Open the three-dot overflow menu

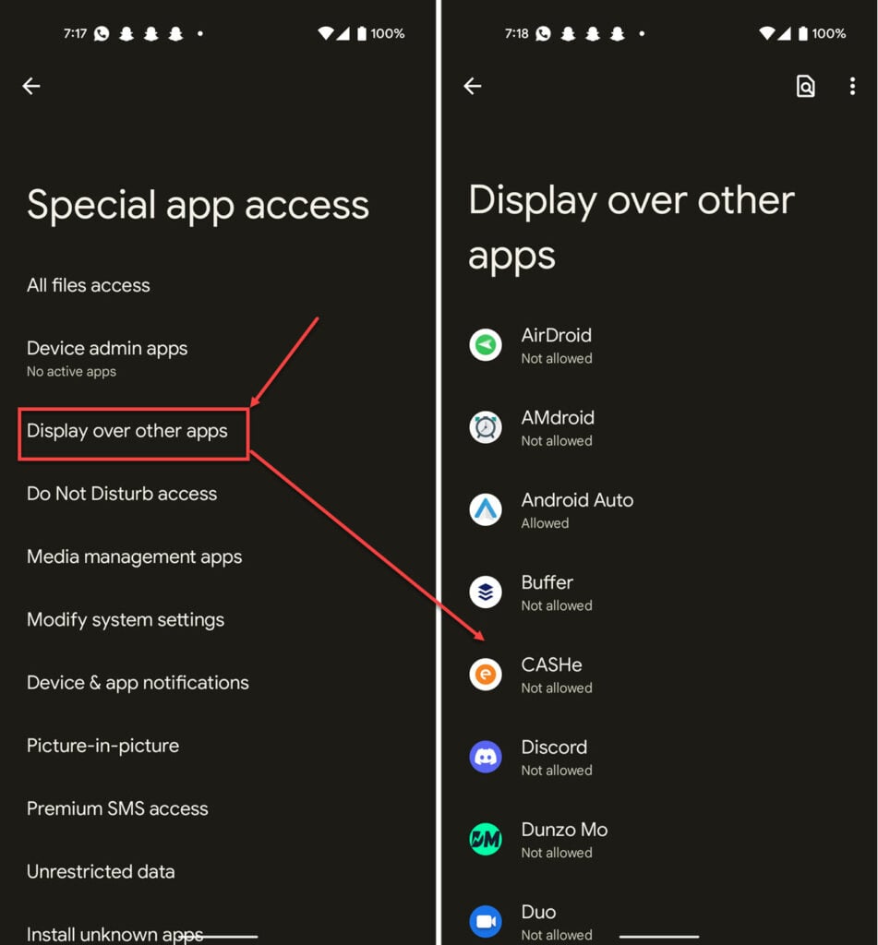pos(852,86)
